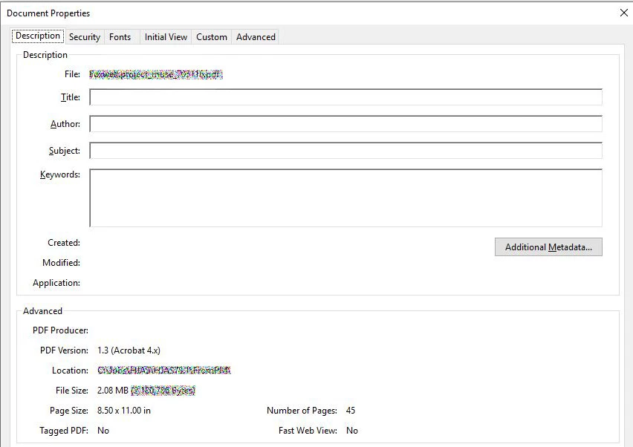
Task: Click the Tagged PDF value No
Action: tap(103, 431)
